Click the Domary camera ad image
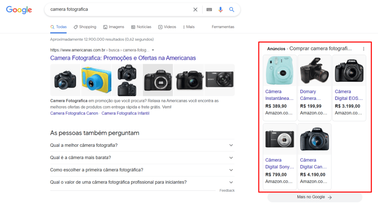 [x=314, y=70]
